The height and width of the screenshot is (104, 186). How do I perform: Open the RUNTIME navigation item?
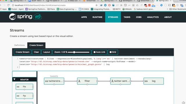coord(97,17)
